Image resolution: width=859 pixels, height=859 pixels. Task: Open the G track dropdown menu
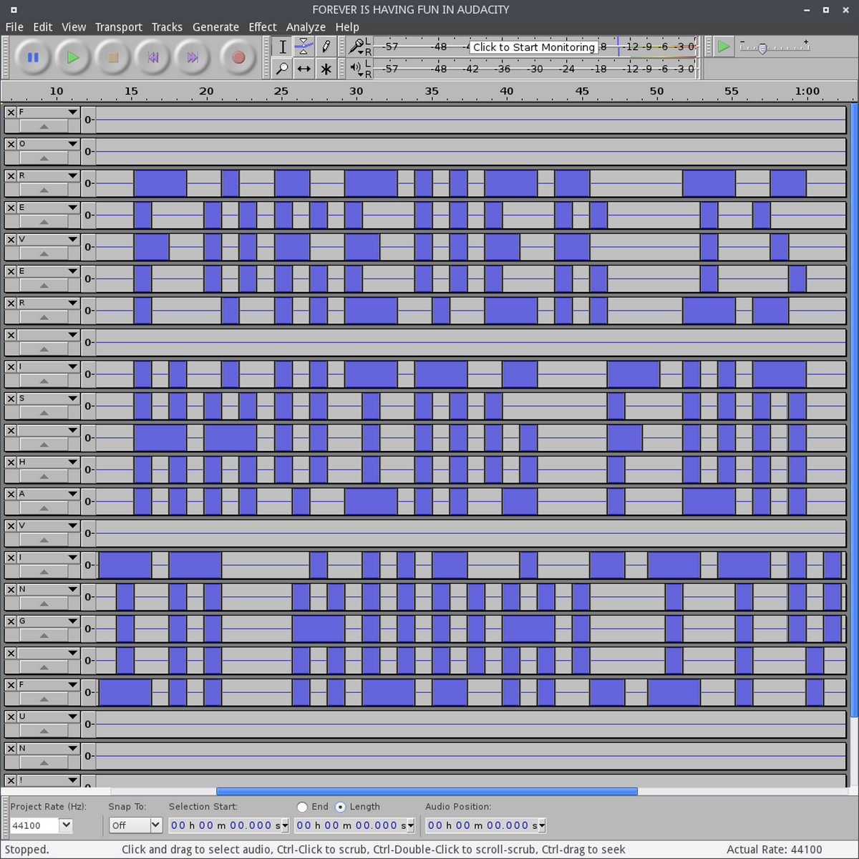click(x=72, y=621)
